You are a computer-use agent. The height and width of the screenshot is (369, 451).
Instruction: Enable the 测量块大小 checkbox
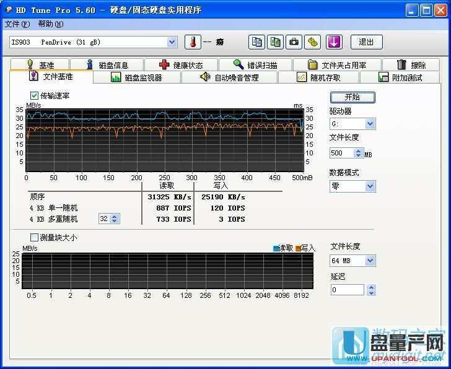click(35, 237)
